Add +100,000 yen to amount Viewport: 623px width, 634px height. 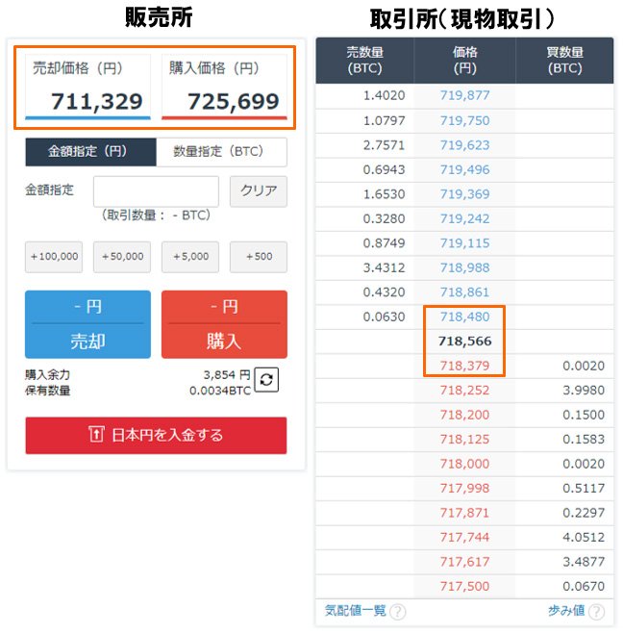coord(54,257)
